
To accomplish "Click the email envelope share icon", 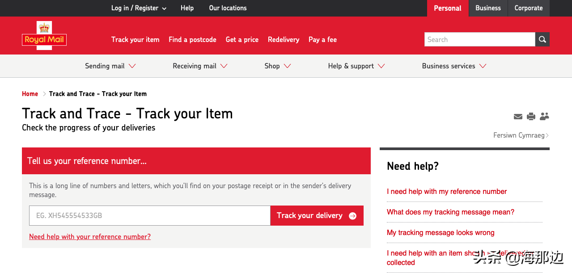I will coord(518,117).
